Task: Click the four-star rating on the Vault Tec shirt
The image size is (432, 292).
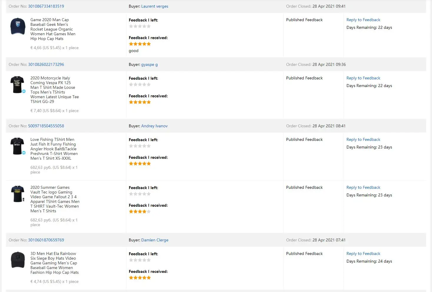Action: point(140,212)
